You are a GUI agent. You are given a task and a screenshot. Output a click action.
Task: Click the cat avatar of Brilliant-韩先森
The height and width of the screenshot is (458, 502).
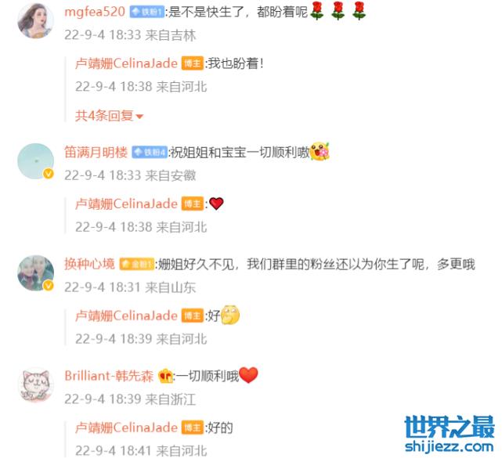35,384
